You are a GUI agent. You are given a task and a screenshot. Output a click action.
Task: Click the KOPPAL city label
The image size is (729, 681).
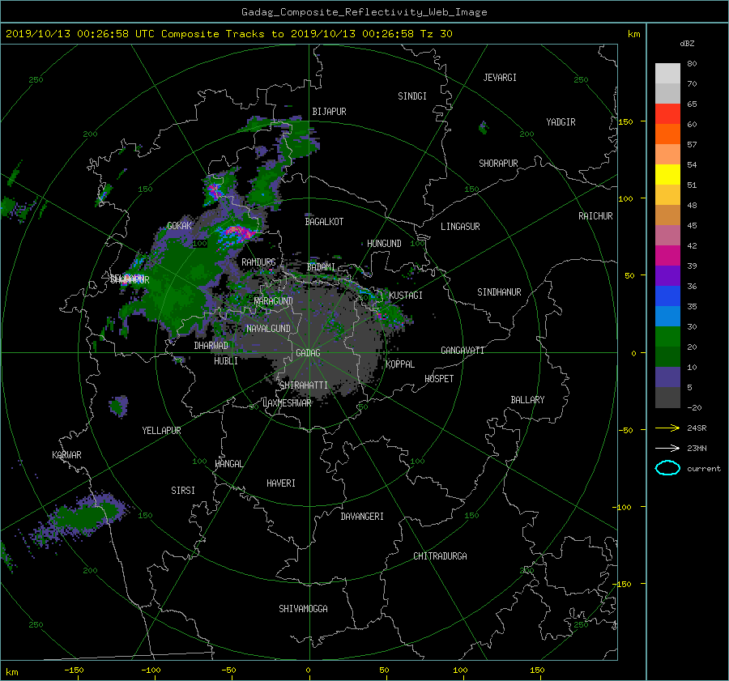(x=400, y=364)
